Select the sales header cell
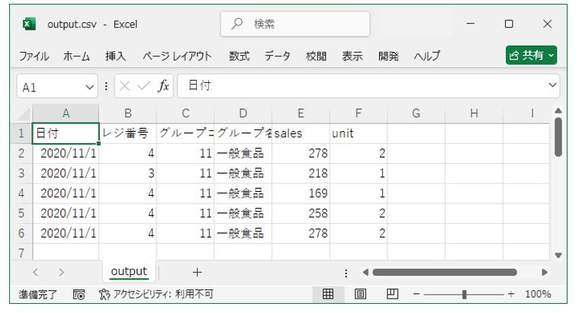 [x=301, y=133]
